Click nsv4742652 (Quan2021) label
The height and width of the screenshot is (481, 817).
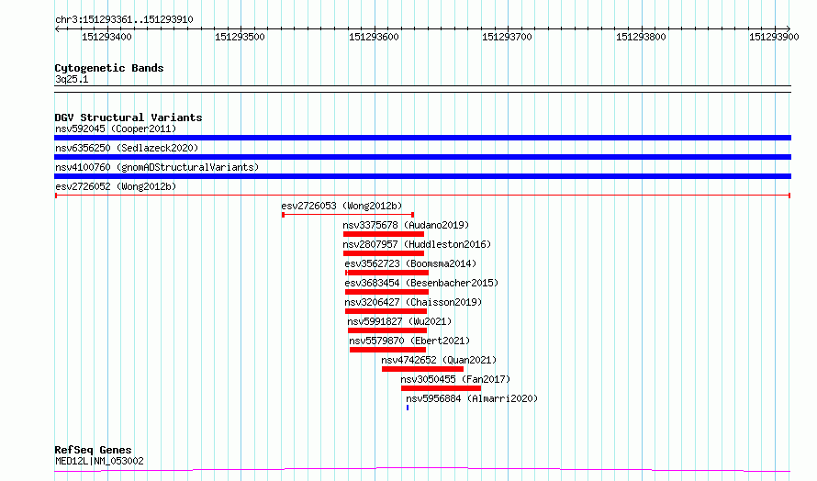(439, 360)
